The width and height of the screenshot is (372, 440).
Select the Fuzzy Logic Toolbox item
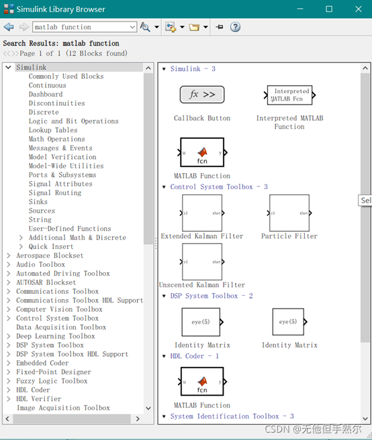tap(52, 381)
